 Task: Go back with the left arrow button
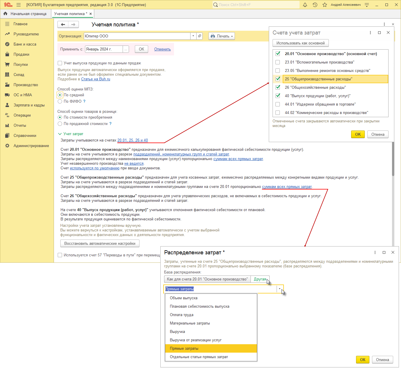[x=63, y=25]
